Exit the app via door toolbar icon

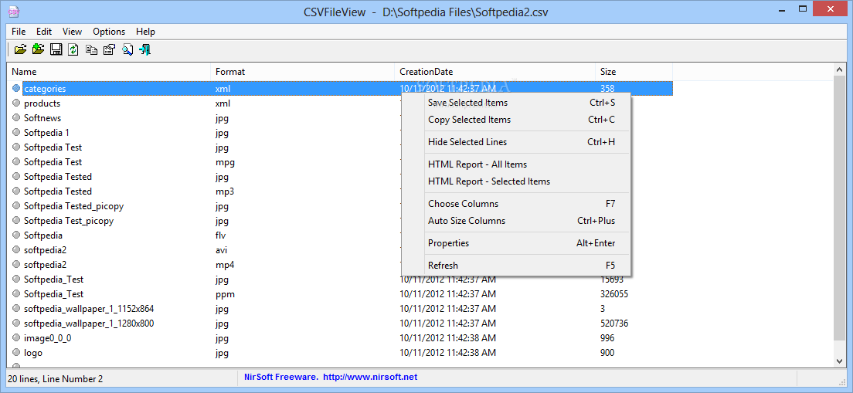click(x=144, y=50)
